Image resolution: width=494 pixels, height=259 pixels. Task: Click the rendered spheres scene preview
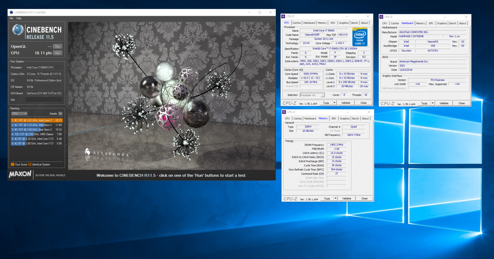tap(172, 96)
